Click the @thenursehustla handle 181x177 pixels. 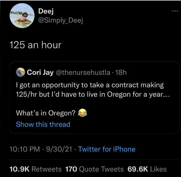click(x=82, y=72)
